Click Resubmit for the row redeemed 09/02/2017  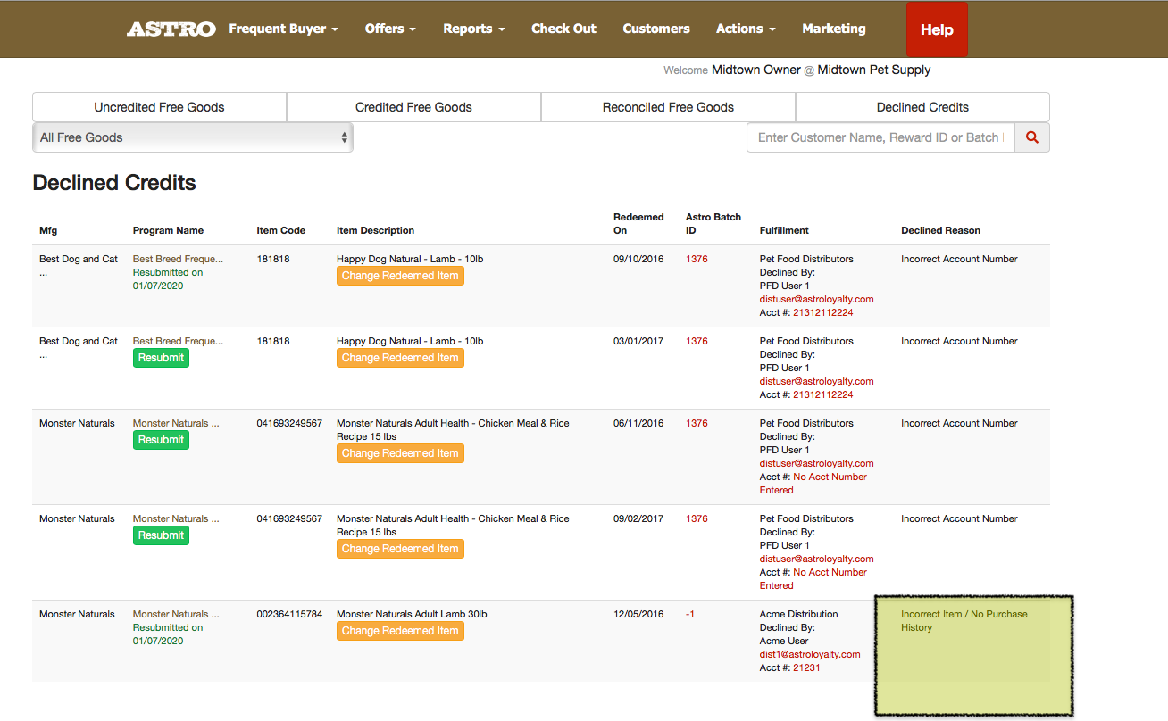(x=162, y=535)
